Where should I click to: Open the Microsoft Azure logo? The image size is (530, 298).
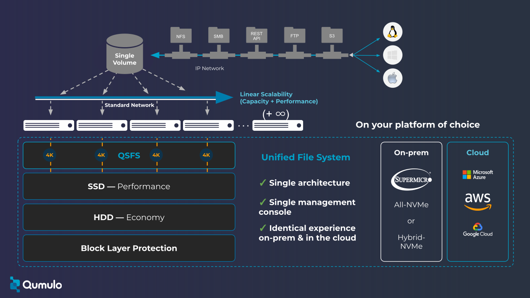click(x=477, y=174)
